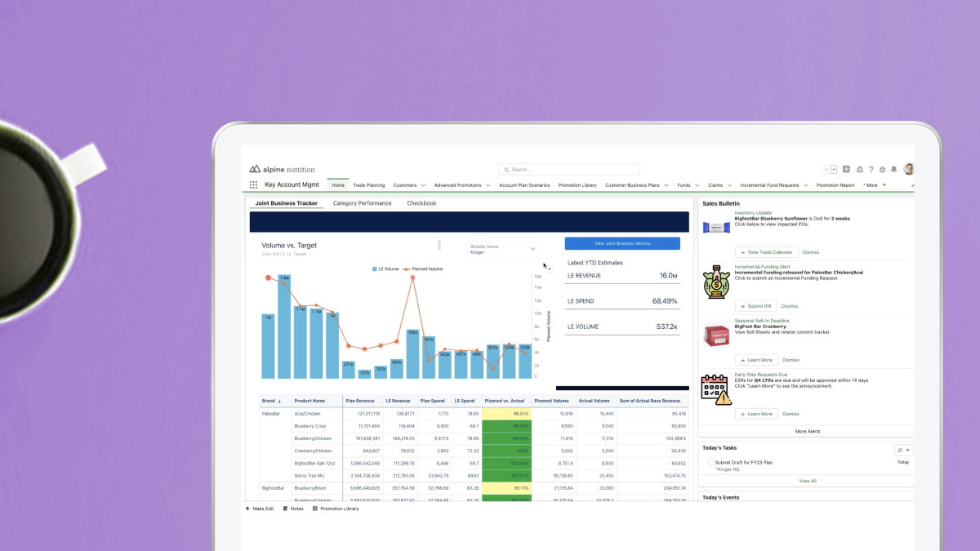Image resolution: width=980 pixels, height=551 pixels.
Task: Open the More navigation dropdown
Action: click(x=875, y=185)
